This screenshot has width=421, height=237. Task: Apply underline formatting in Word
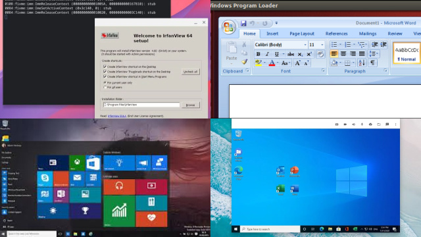tap(276, 54)
